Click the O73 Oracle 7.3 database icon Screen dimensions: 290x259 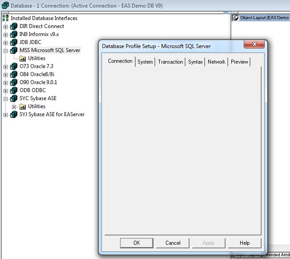point(14,66)
